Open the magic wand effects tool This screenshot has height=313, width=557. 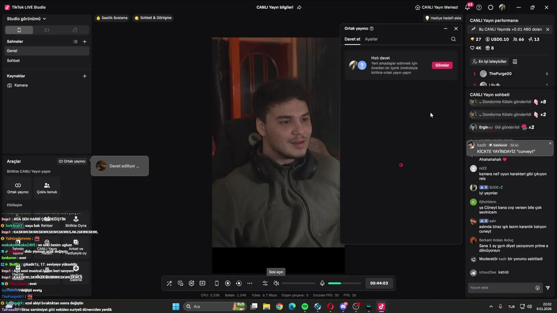(169, 283)
